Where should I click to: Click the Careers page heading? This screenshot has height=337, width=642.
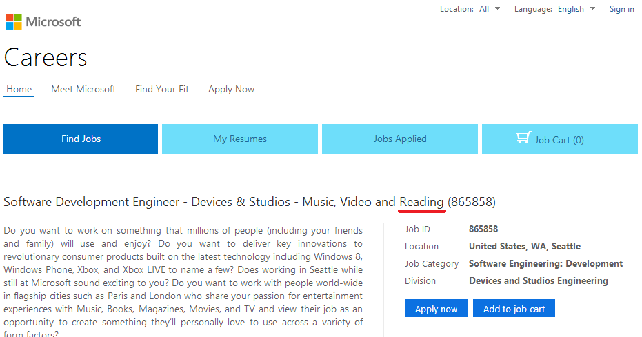click(x=46, y=58)
